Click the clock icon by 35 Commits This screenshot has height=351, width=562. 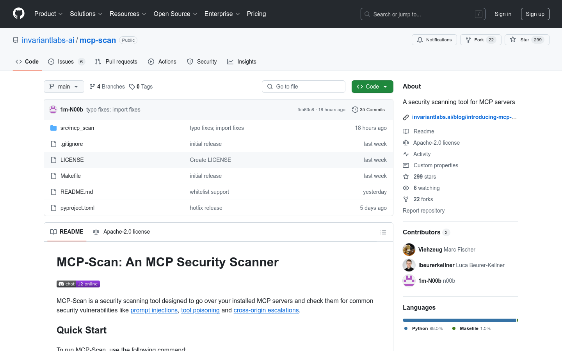click(x=355, y=110)
